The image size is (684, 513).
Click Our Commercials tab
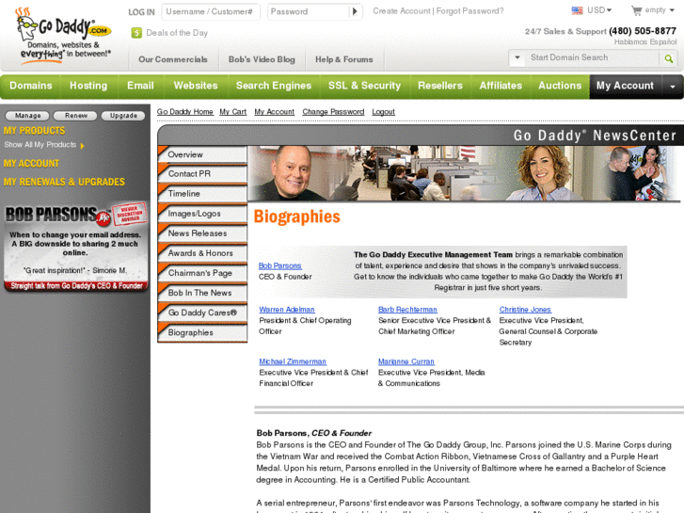click(x=173, y=59)
